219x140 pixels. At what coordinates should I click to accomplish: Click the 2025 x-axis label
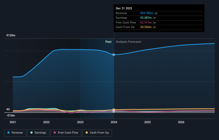(148, 122)
